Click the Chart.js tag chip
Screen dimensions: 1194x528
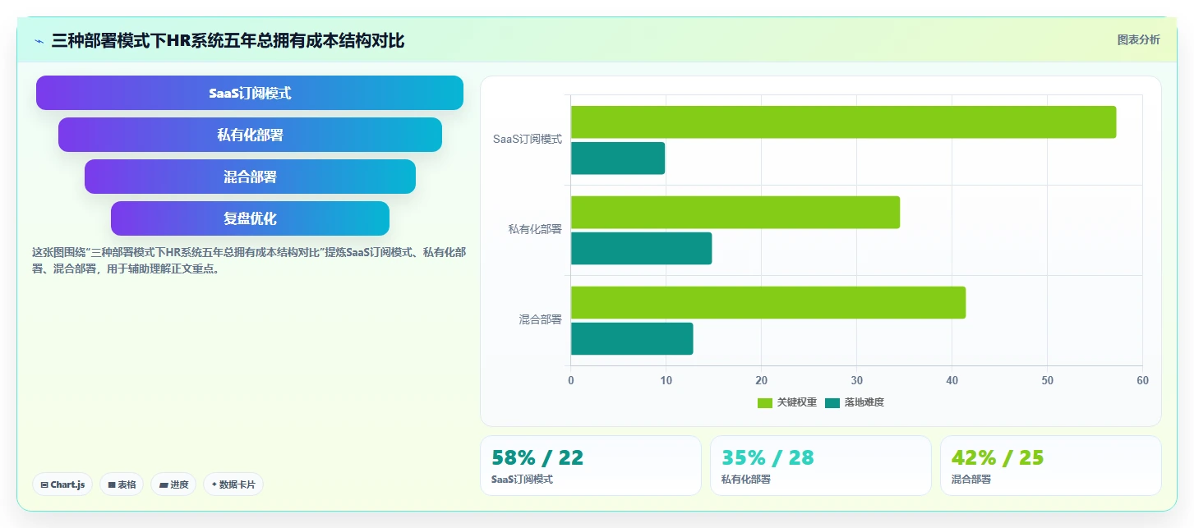(62, 484)
